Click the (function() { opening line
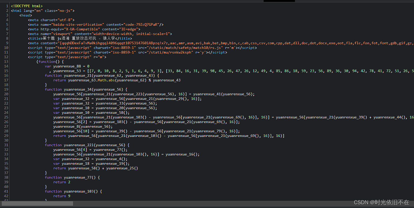The width and height of the screenshot is (414, 208). point(50,62)
